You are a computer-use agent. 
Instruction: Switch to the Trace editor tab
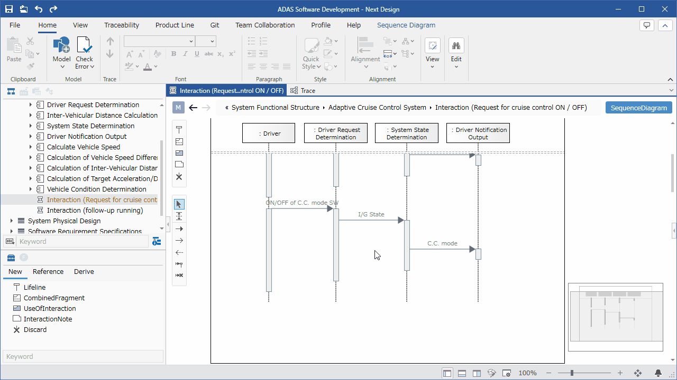(x=303, y=91)
